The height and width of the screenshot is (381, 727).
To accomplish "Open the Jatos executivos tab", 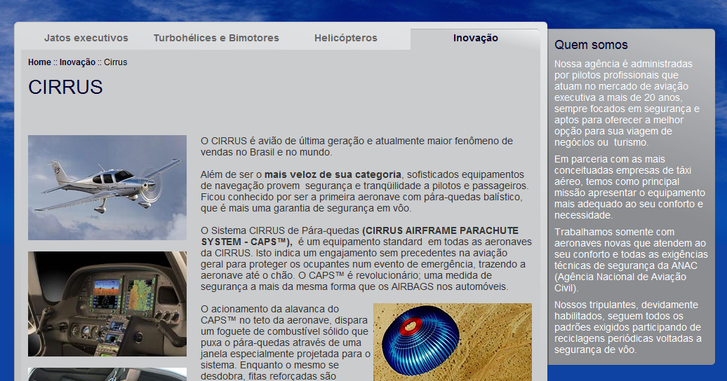I will point(86,38).
